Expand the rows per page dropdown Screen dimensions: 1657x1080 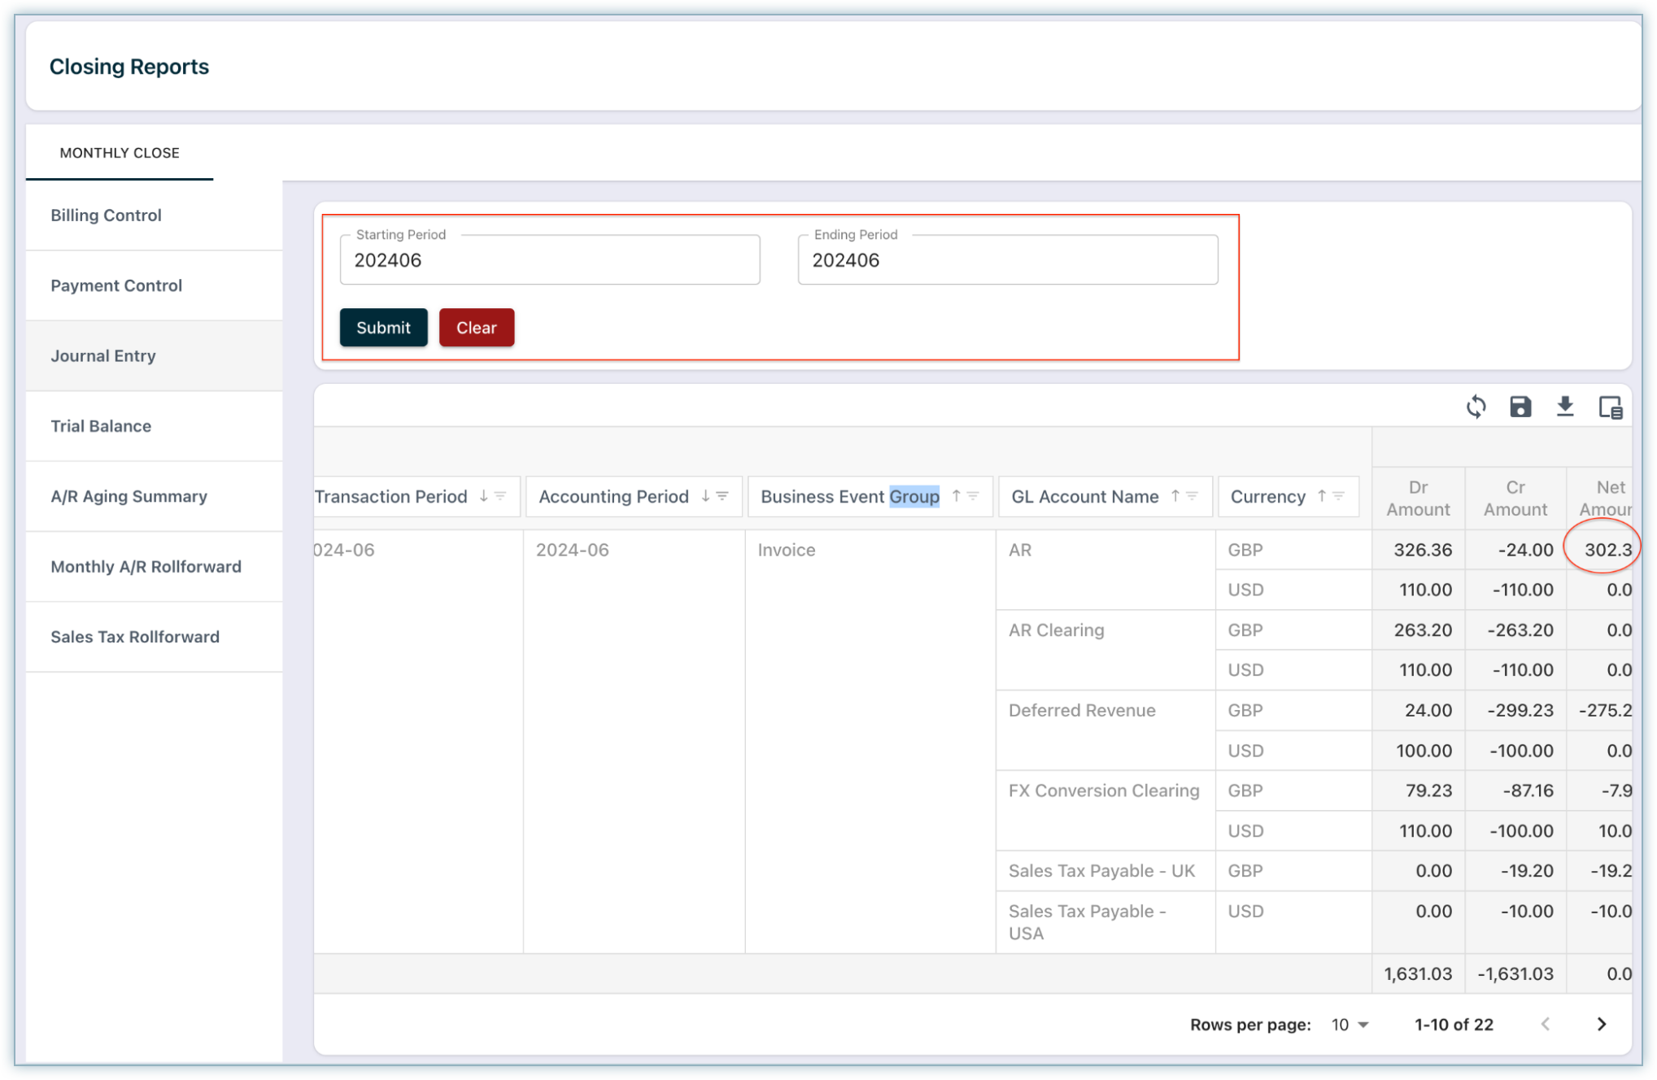click(x=1350, y=1025)
